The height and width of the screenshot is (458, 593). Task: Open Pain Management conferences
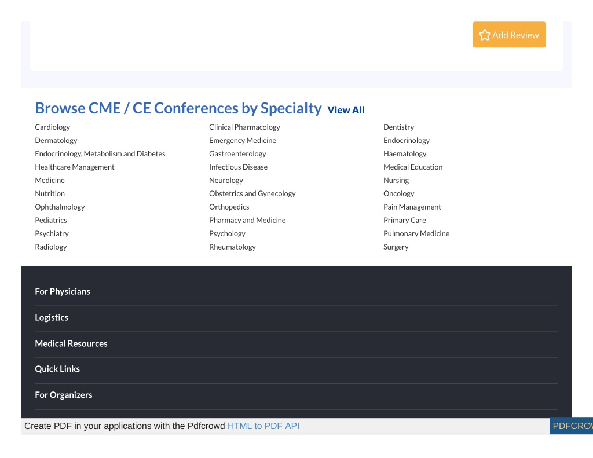tap(412, 207)
